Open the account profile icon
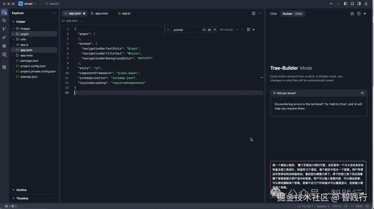The width and height of the screenshot is (374, 209). pos(366,3)
